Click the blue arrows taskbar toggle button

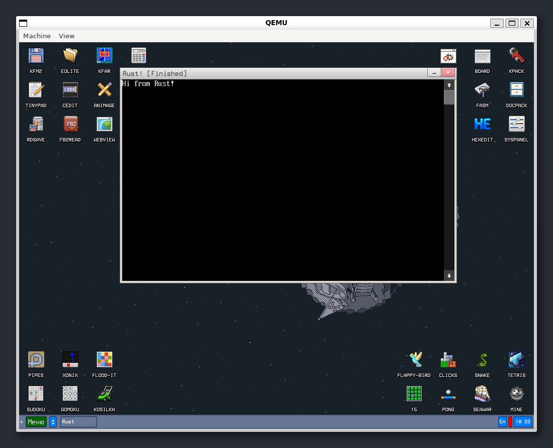pos(53,422)
